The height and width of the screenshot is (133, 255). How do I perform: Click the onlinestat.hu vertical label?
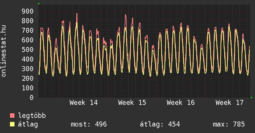click(4, 51)
